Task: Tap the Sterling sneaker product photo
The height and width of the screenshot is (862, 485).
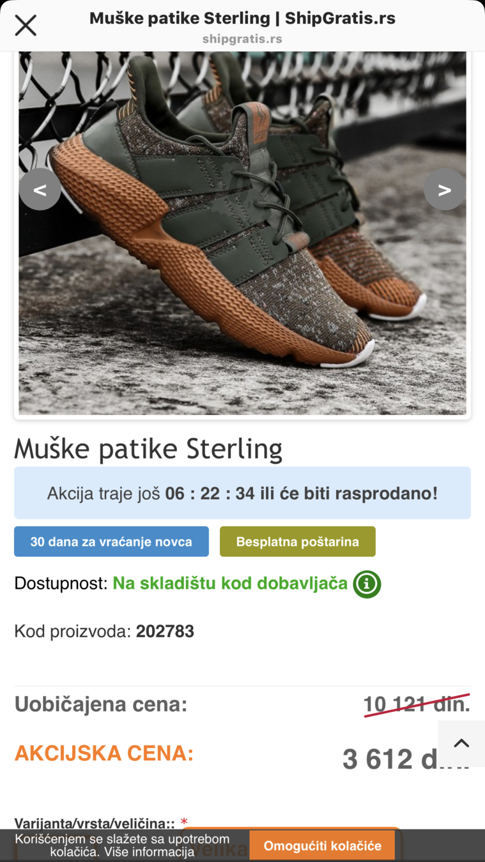Action: (242, 233)
